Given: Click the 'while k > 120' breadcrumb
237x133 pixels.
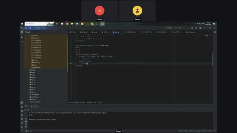Looking at the screenshot, I should [91, 103].
